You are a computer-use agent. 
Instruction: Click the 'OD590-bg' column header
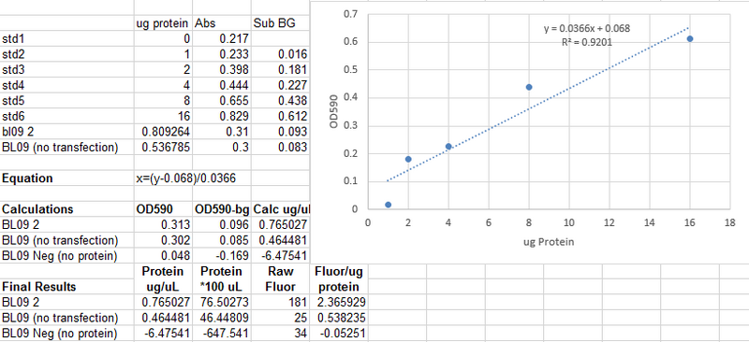(x=222, y=209)
